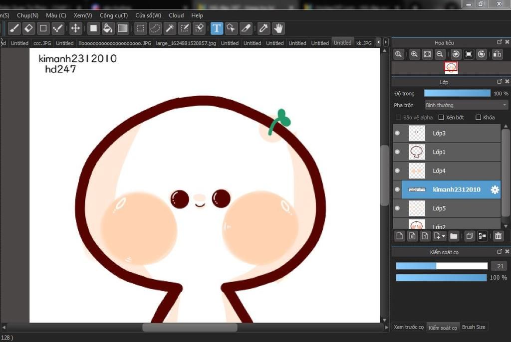Select the Divide knife tool
Image resolution: width=511 pixels, height=342 pixels.
(246, 28)
